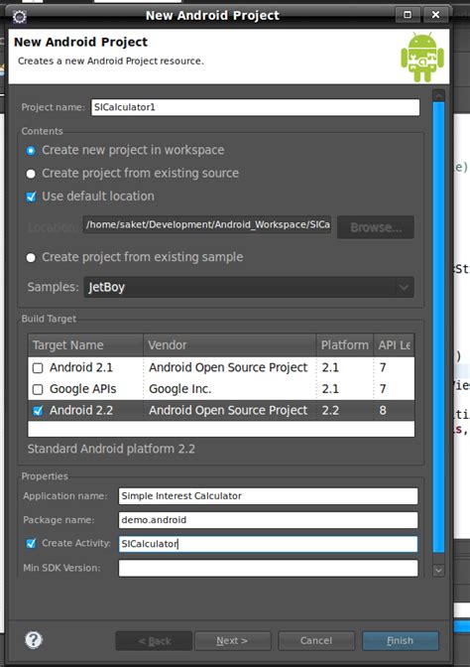Uncheck the Android 2.2 build target
This screenshot has height=667, width=470.
pos(38,411)
